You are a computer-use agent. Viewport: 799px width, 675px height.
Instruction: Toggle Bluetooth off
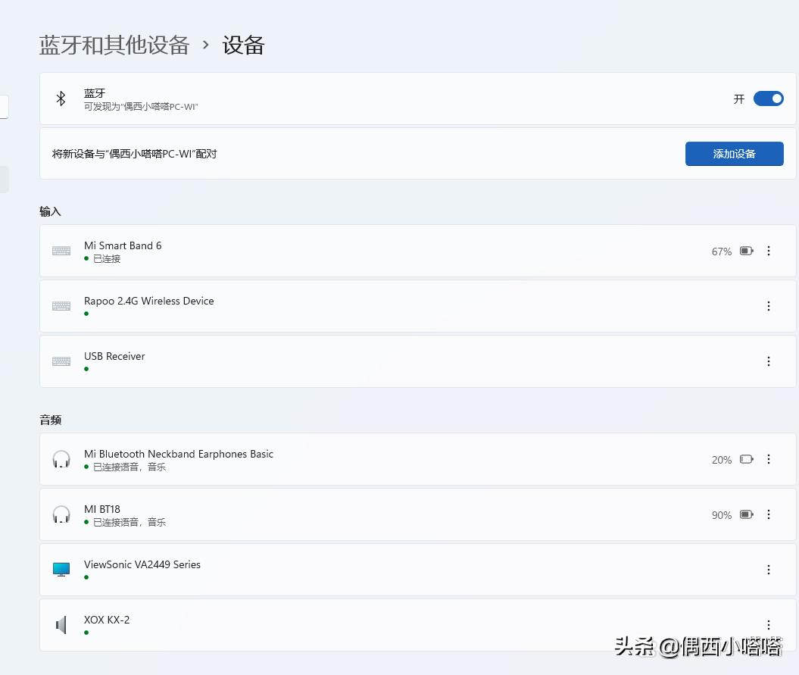[768, 98]
